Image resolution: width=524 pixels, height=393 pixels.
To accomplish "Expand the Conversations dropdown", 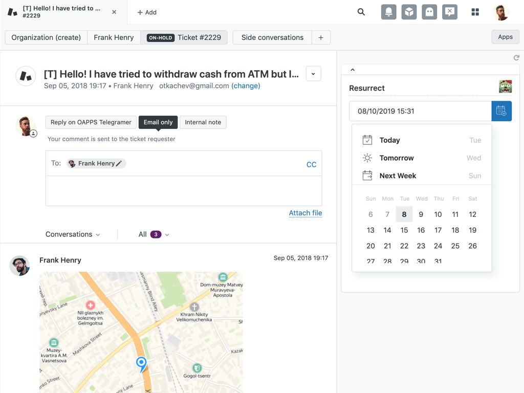I will tap(73, 234).
